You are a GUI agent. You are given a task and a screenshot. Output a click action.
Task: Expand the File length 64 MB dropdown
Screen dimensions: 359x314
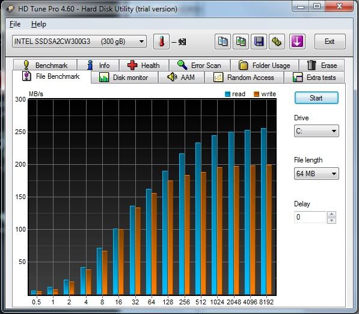click(x=316, y=174)
